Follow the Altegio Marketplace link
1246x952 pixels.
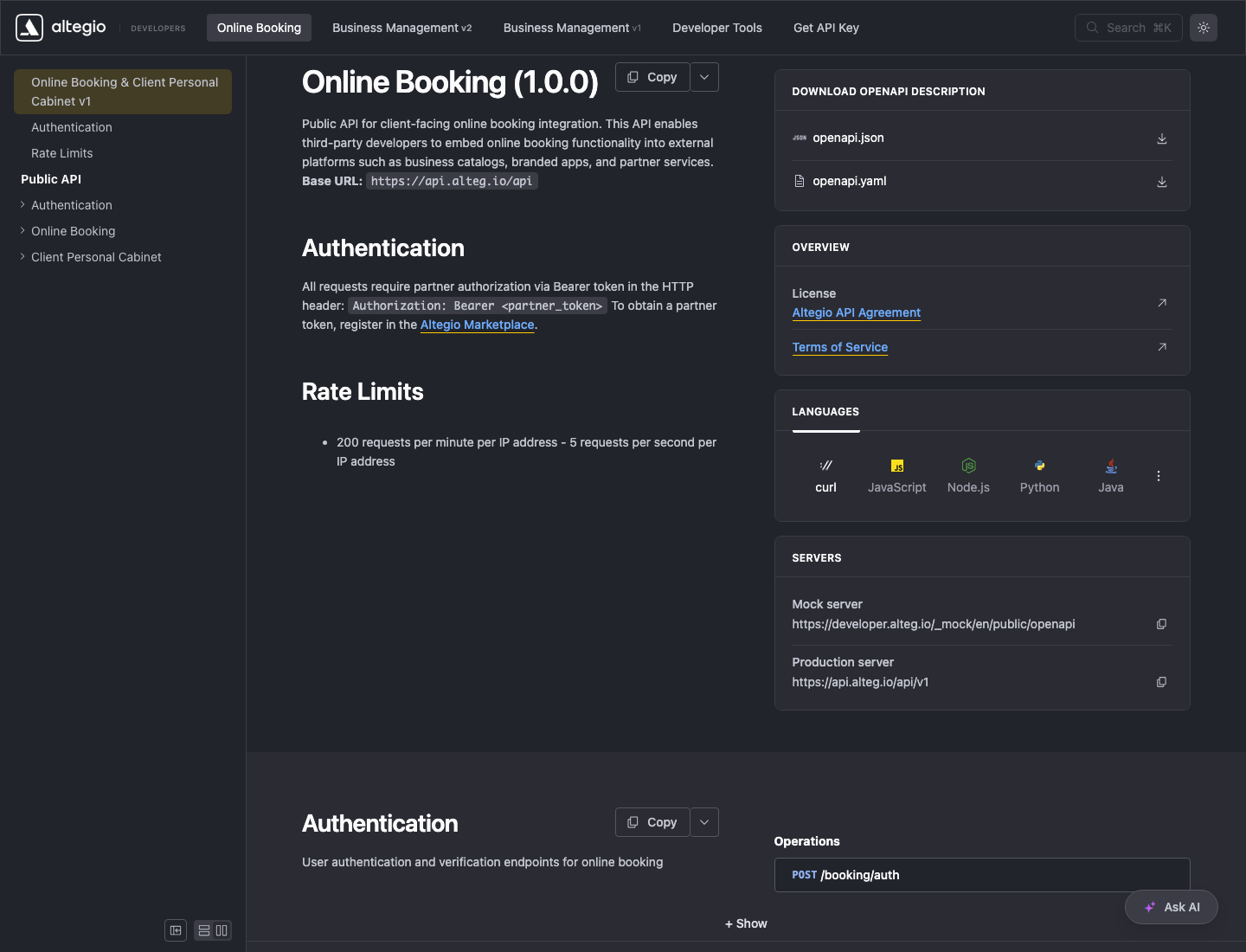tap(478, 325)
